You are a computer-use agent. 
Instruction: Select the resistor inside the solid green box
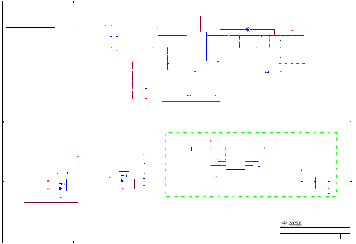click(x=189, y=96)
